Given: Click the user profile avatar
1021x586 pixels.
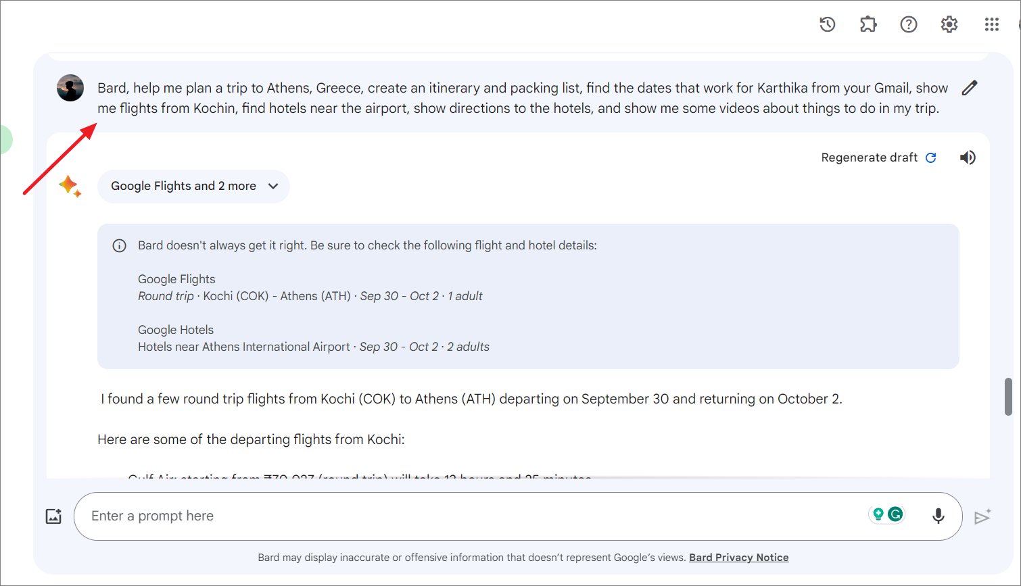Looking at the screenshot, I should pos(70,88).
